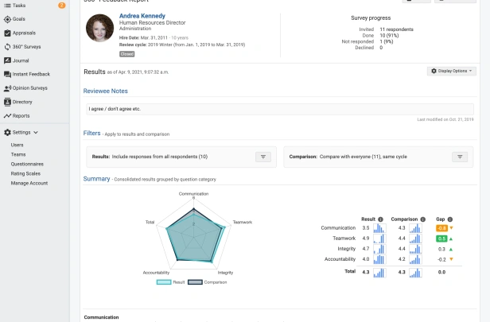Open the Directory contact icon
Viewport: 490px width, 322px height.
pyautogui.click(x=7, y=102)
